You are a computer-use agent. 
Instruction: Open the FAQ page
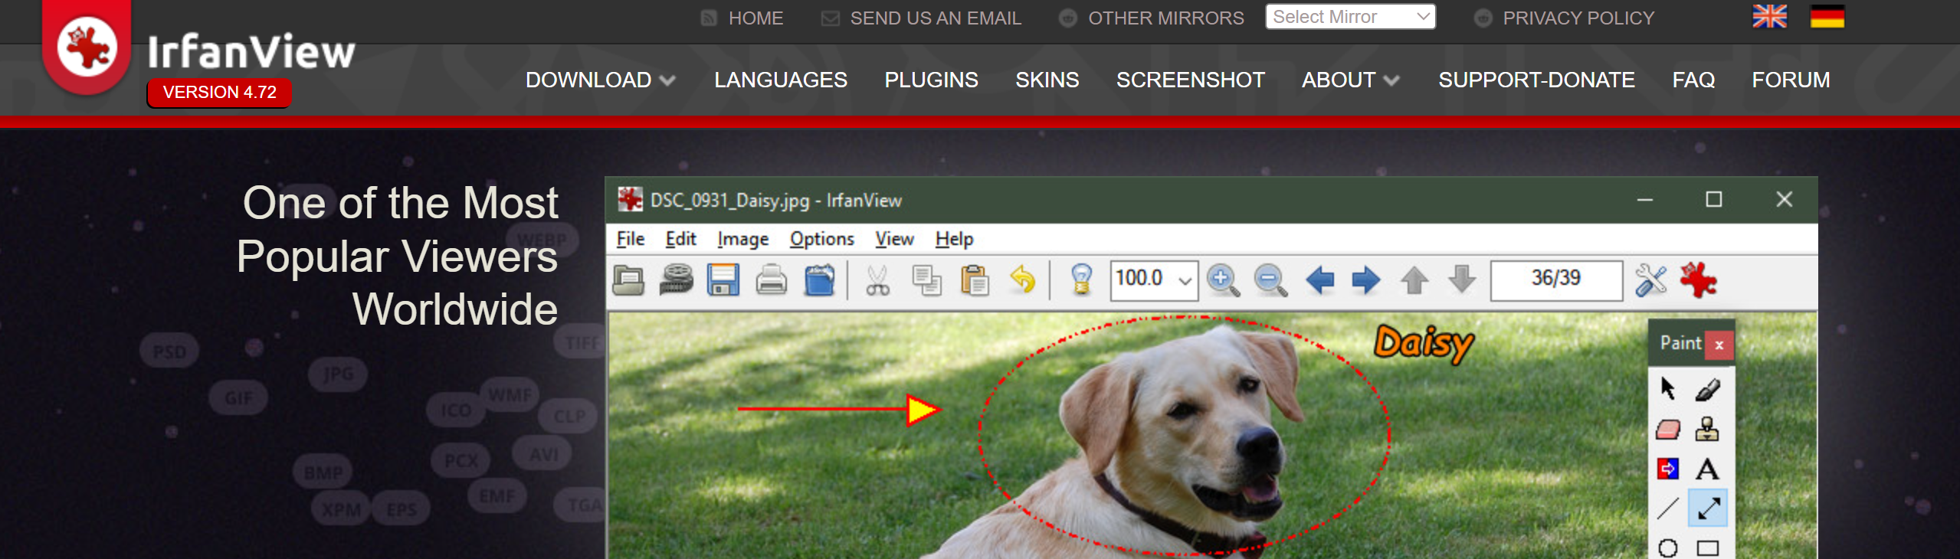point(1693,80)
